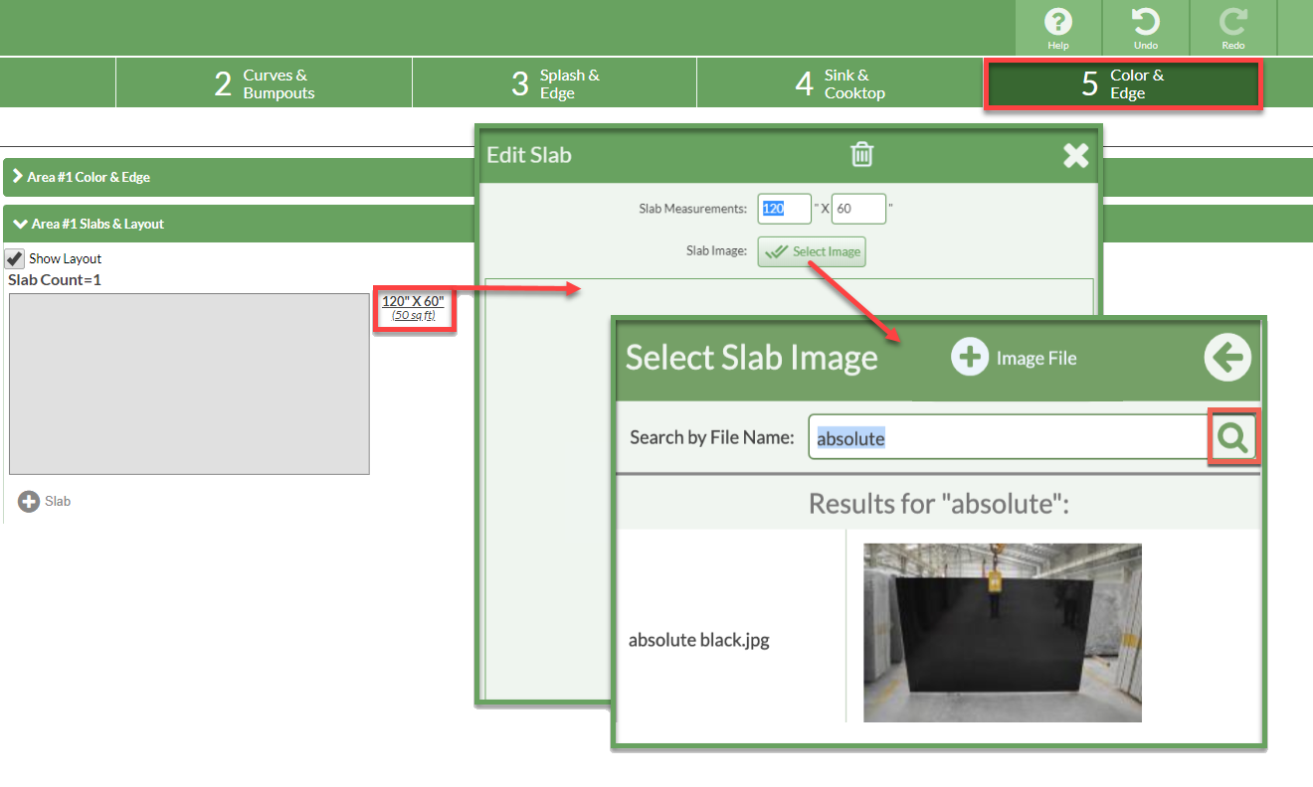Click the 120" X 60" slab size link
This screenshot has width=1313, height=787.
tap(414, 300)
